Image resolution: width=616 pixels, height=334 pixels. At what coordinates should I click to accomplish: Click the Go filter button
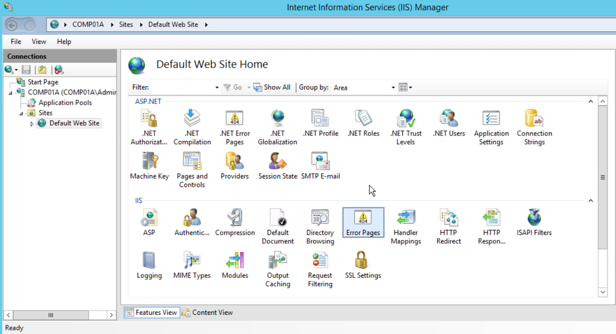pos(233,87)
